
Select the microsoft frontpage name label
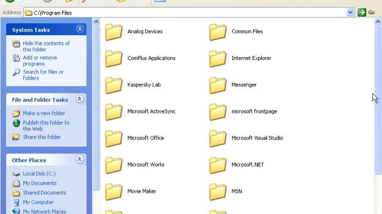254,111
